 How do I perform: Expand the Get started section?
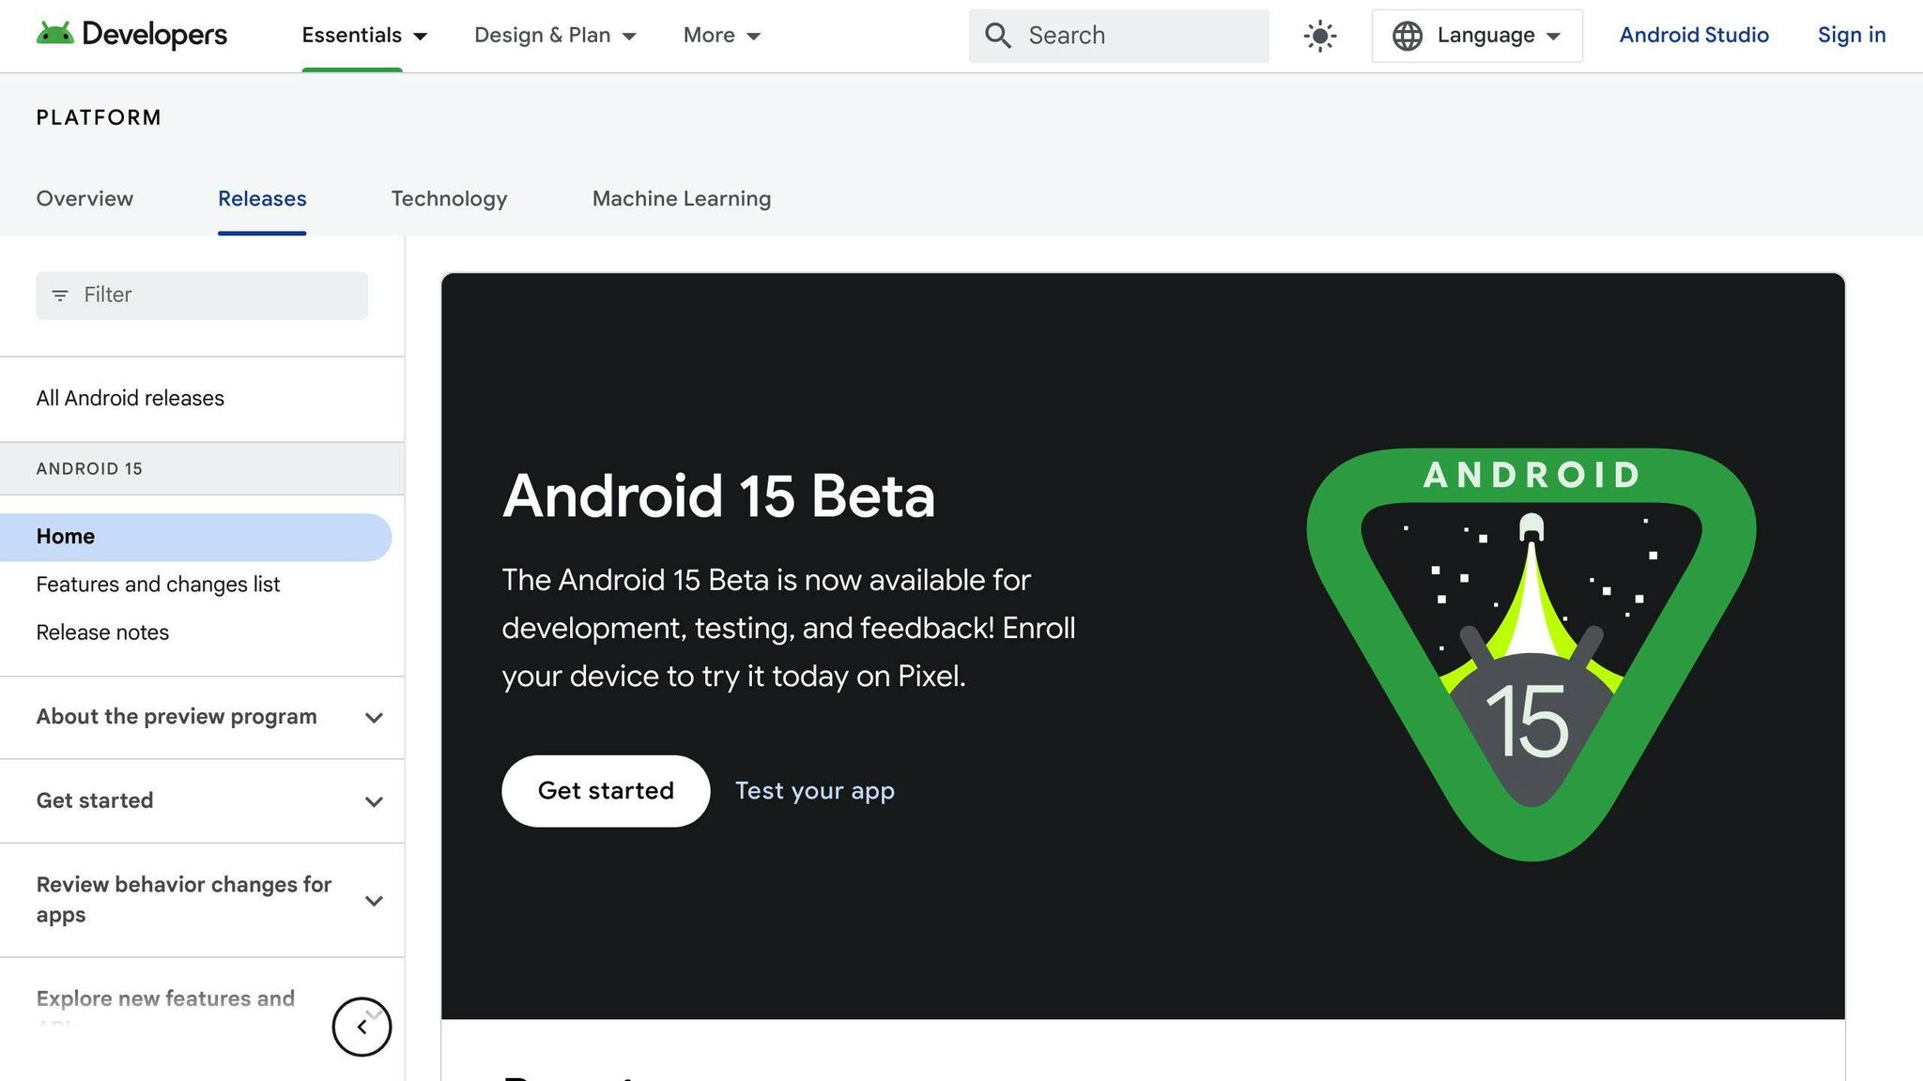[374, 801]
